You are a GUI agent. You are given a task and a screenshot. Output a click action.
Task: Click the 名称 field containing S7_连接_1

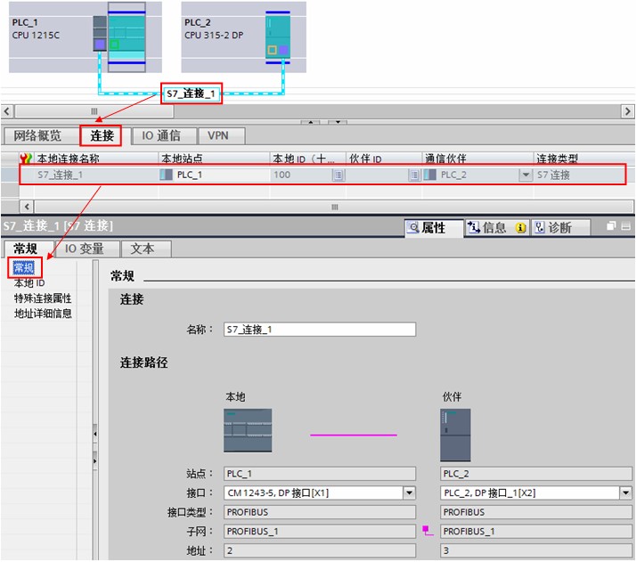click(320, 330)
